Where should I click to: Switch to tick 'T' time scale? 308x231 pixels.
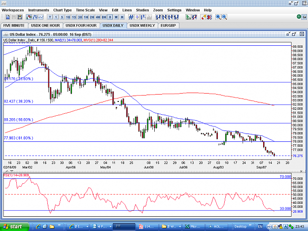click(x=50, y=17)
